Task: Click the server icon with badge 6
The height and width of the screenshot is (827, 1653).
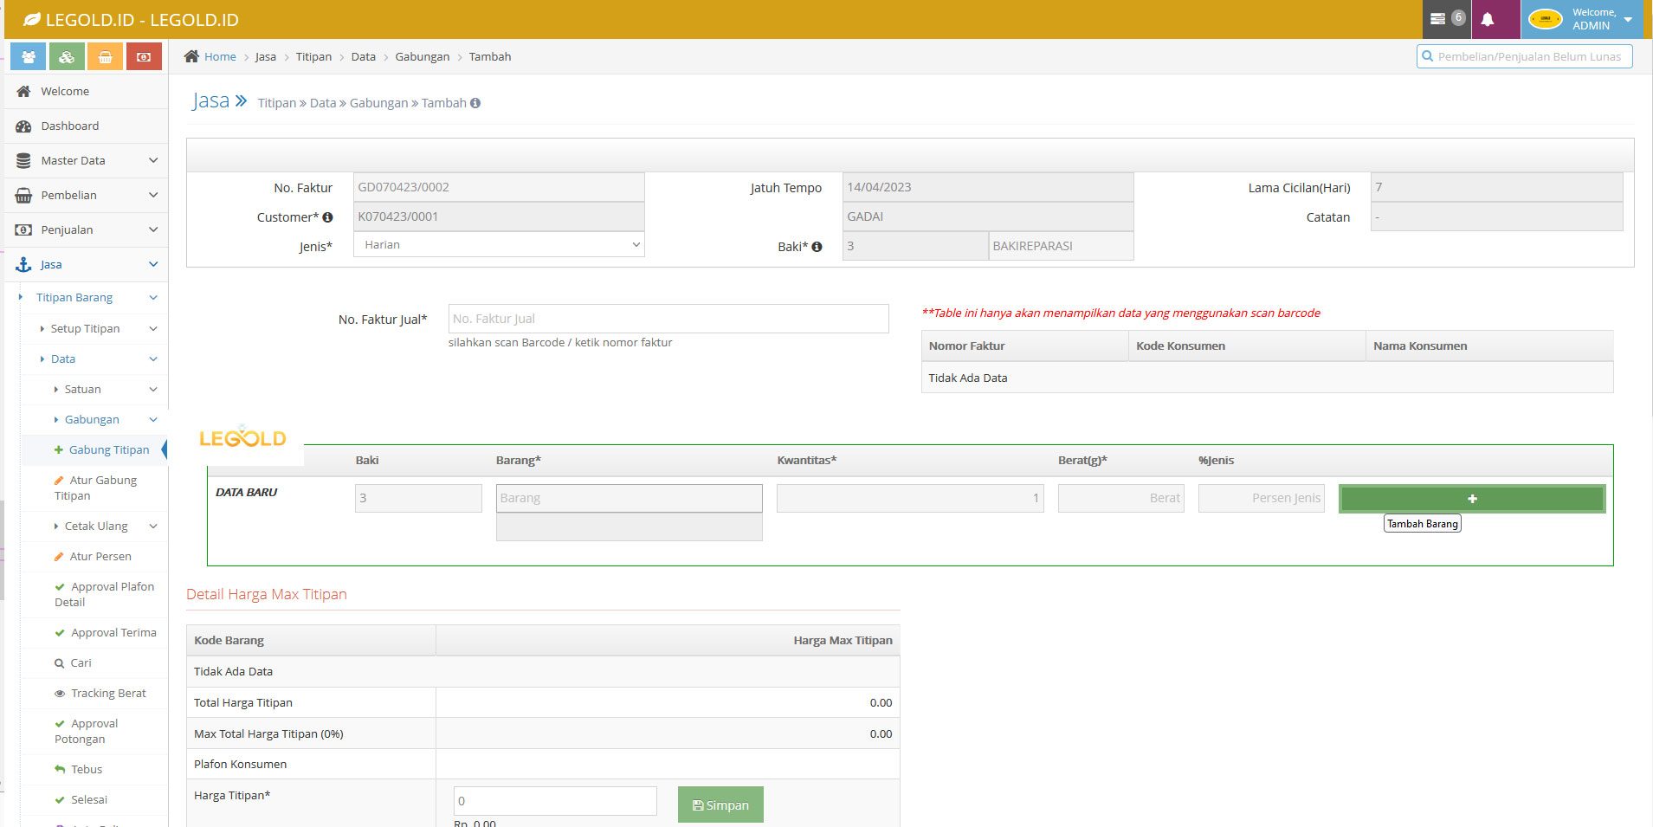Action: coord(1444,19)
